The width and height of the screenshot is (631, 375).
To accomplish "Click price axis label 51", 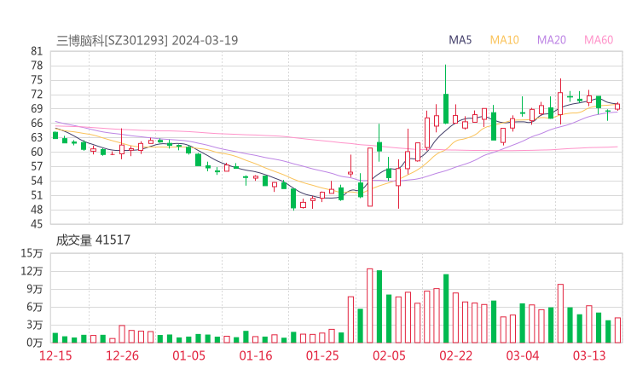I will pyautogui.click(x=36, y=195).
